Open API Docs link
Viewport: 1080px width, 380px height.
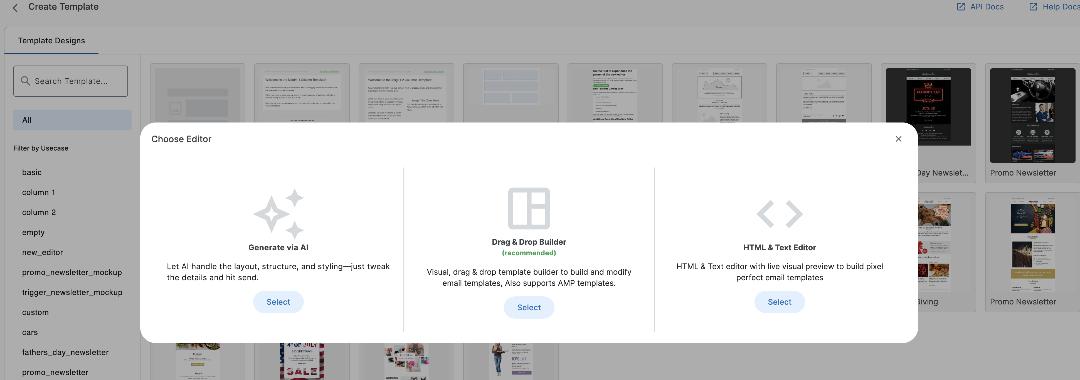[x=987, y=7]
